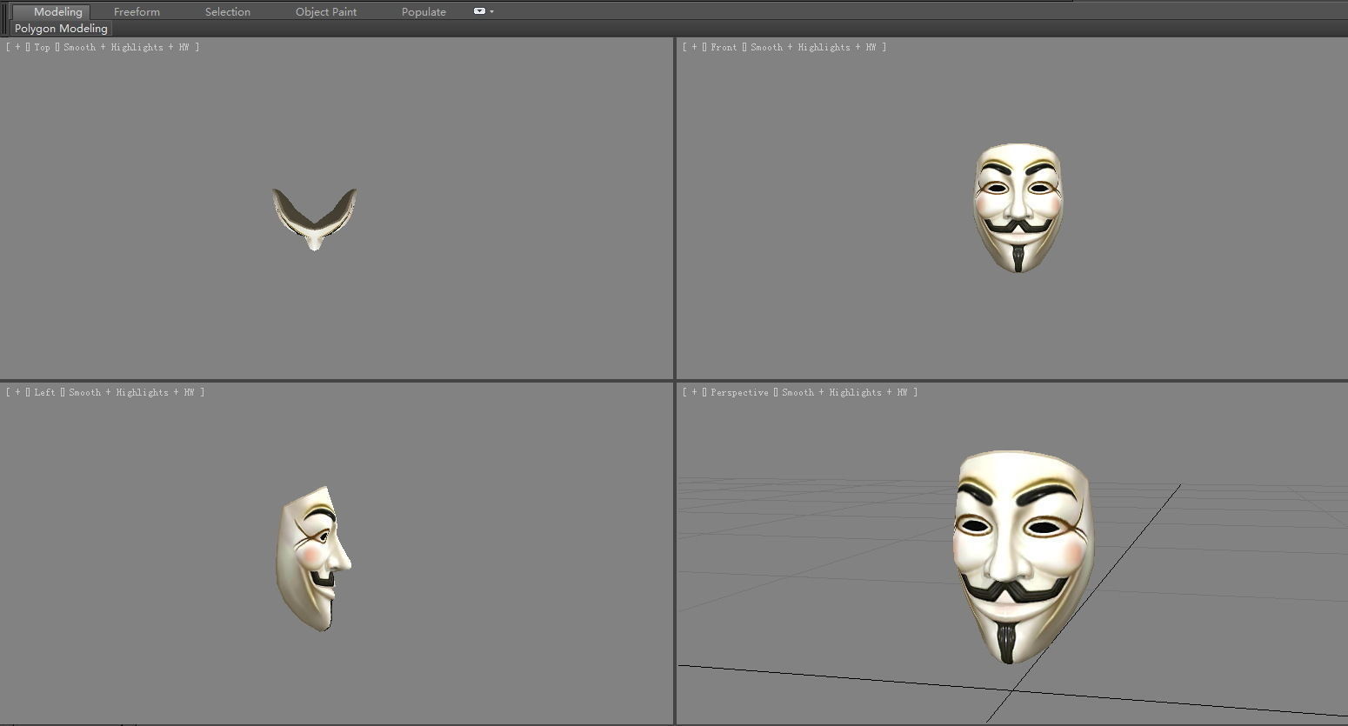This screenshot has width=1348, height=726.
Task: Open the Perspective viewport plus menu
Action: pyautogui.click(x=694, y=392)
